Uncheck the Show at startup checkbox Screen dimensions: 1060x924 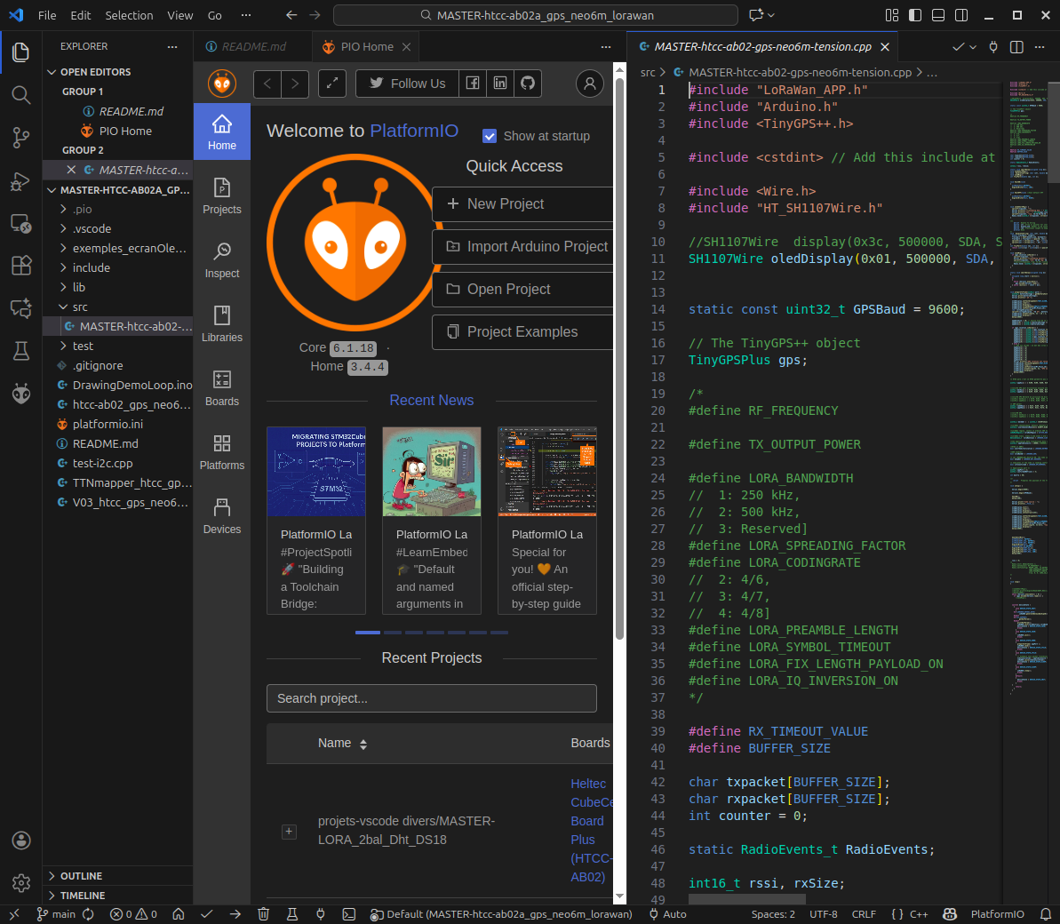[x=490, y=136]
